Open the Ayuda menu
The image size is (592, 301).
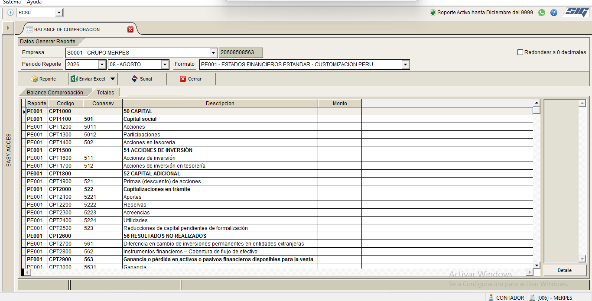tap(34, 2)
